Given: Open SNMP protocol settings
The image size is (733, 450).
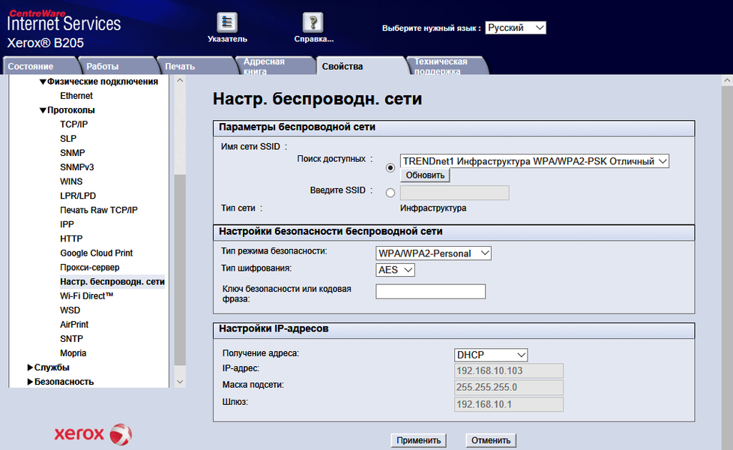Looking at the screenshot, I should pyautogui.click(x=73, y=152).
